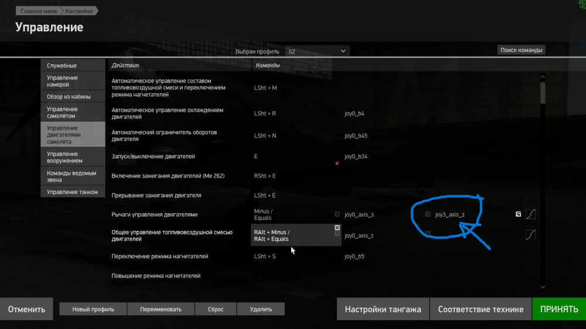Open the Команды ведомым звена category
The height and width of the screenshot is (329, 586).
[x=73, y=176]
